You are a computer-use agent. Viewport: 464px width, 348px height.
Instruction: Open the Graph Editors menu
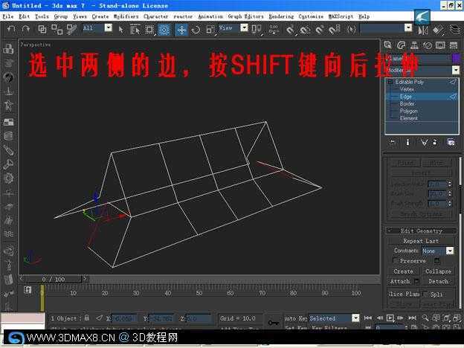click(245, 16)
